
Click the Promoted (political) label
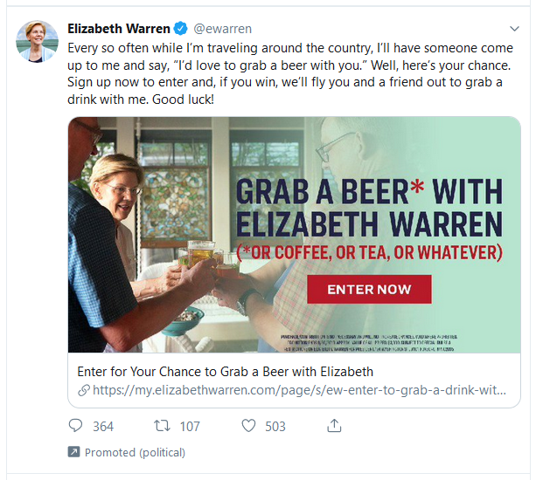pos(135,452)
